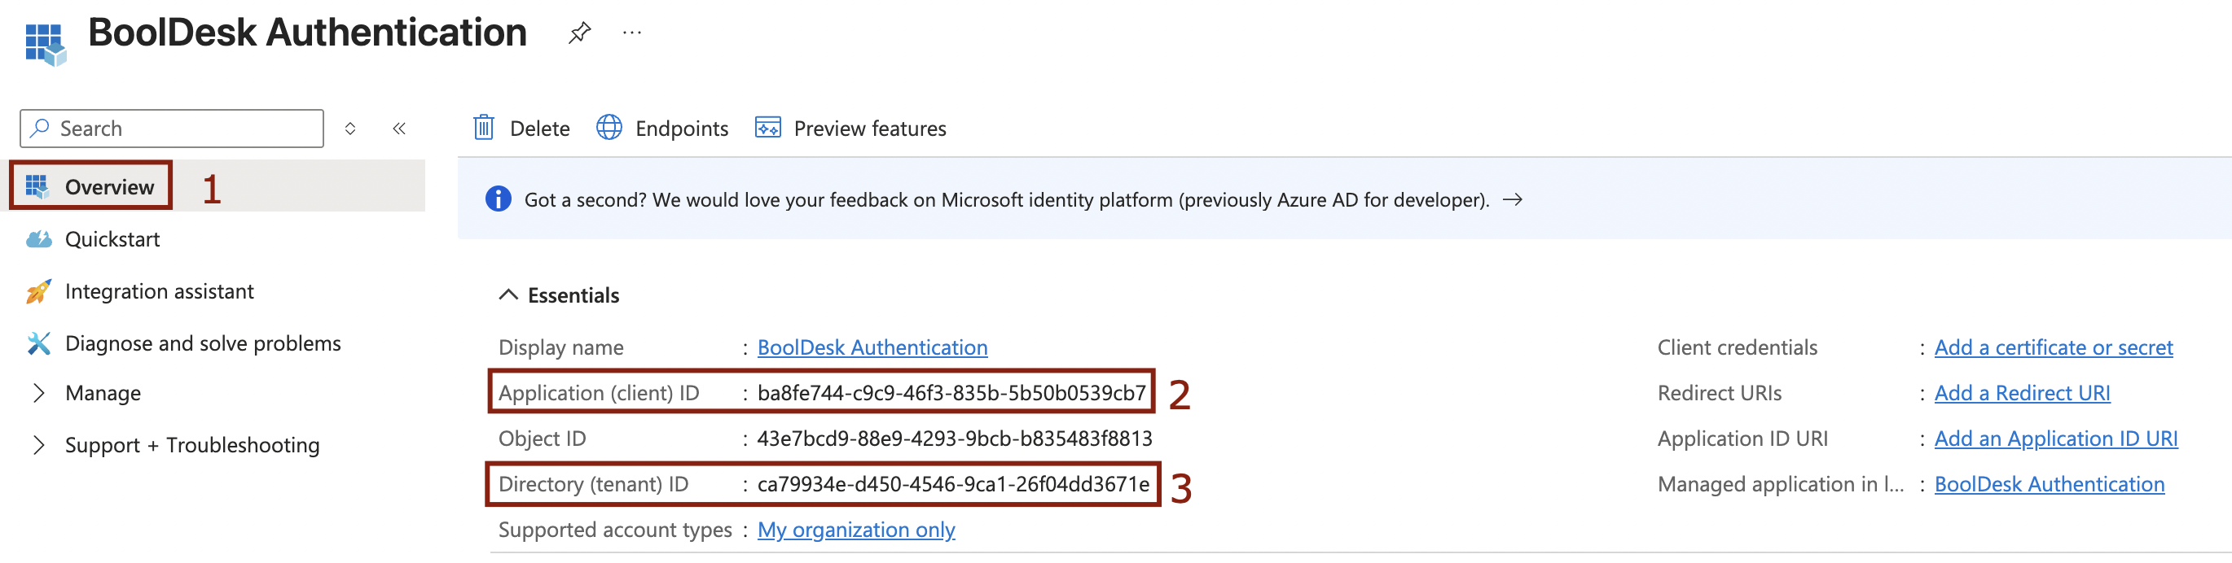Image resolution: width=2232 pixels, height=563 pixels.
Task: Open Diagnose and solve problems
Action: [x=203, y=343]
